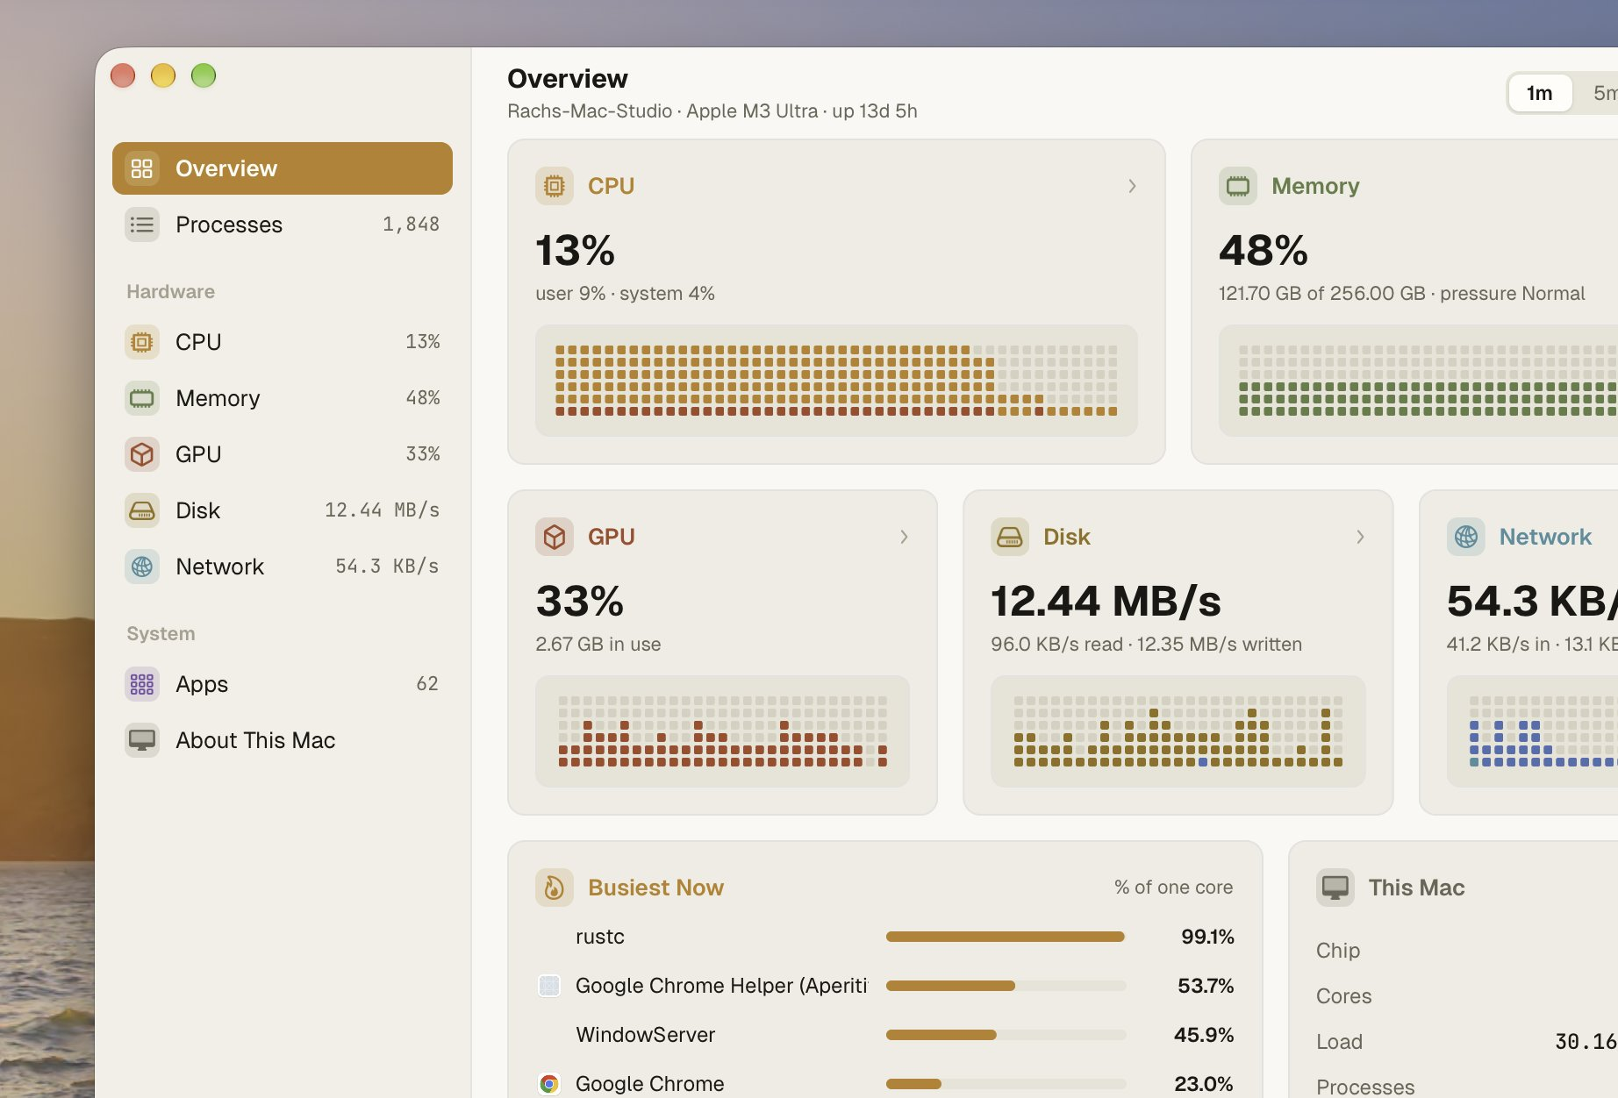
Task: Click the About This Mac monitor icon
Action: click(142, 740)
